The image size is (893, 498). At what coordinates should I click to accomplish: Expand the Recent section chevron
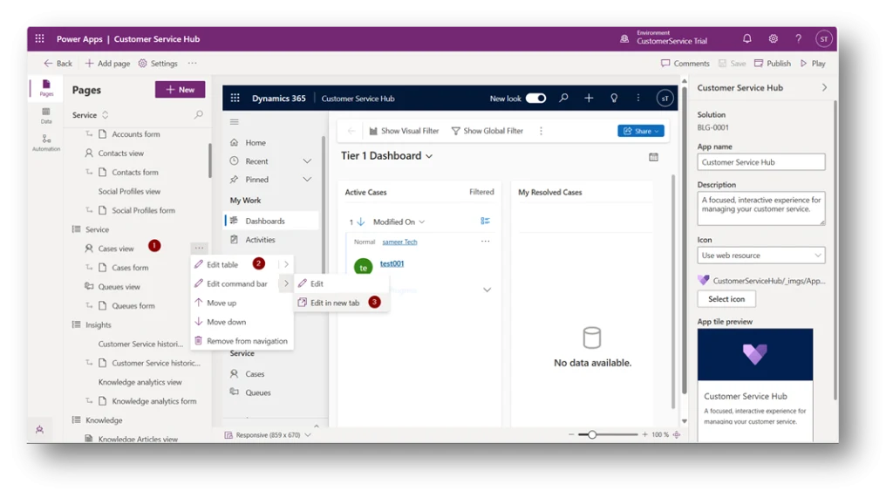[307, 161]
